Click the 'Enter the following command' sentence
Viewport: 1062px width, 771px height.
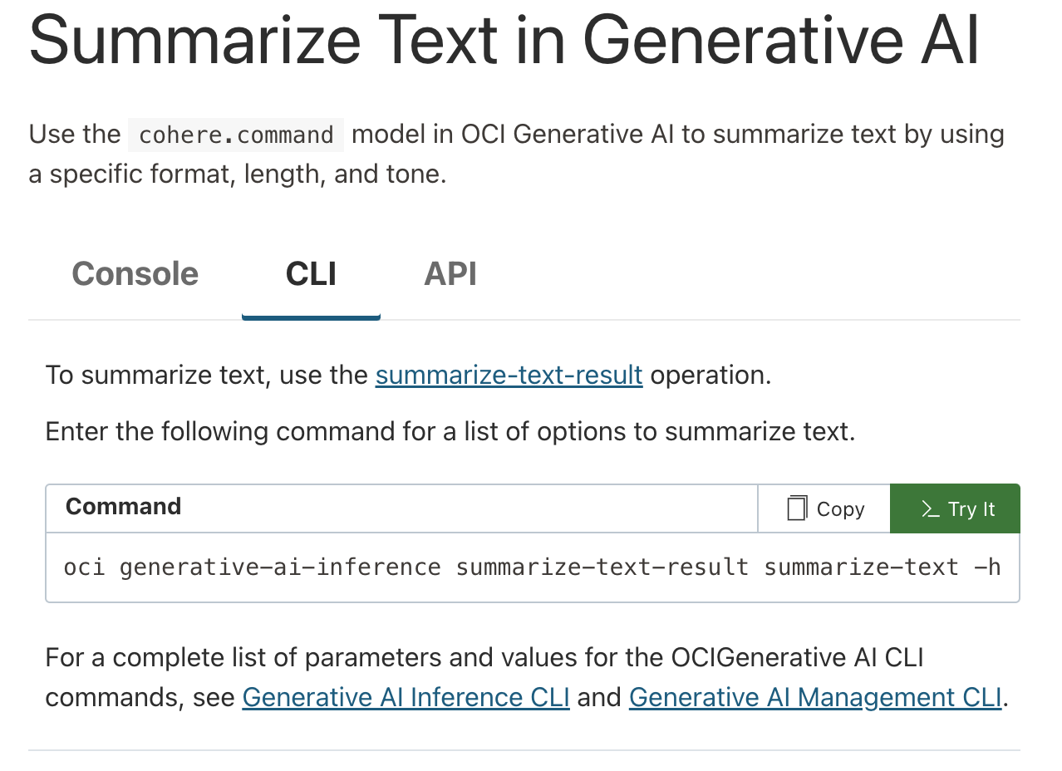450,432
